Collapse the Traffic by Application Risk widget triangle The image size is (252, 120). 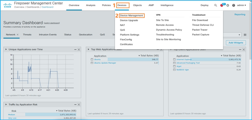click(x=6, y=104)
